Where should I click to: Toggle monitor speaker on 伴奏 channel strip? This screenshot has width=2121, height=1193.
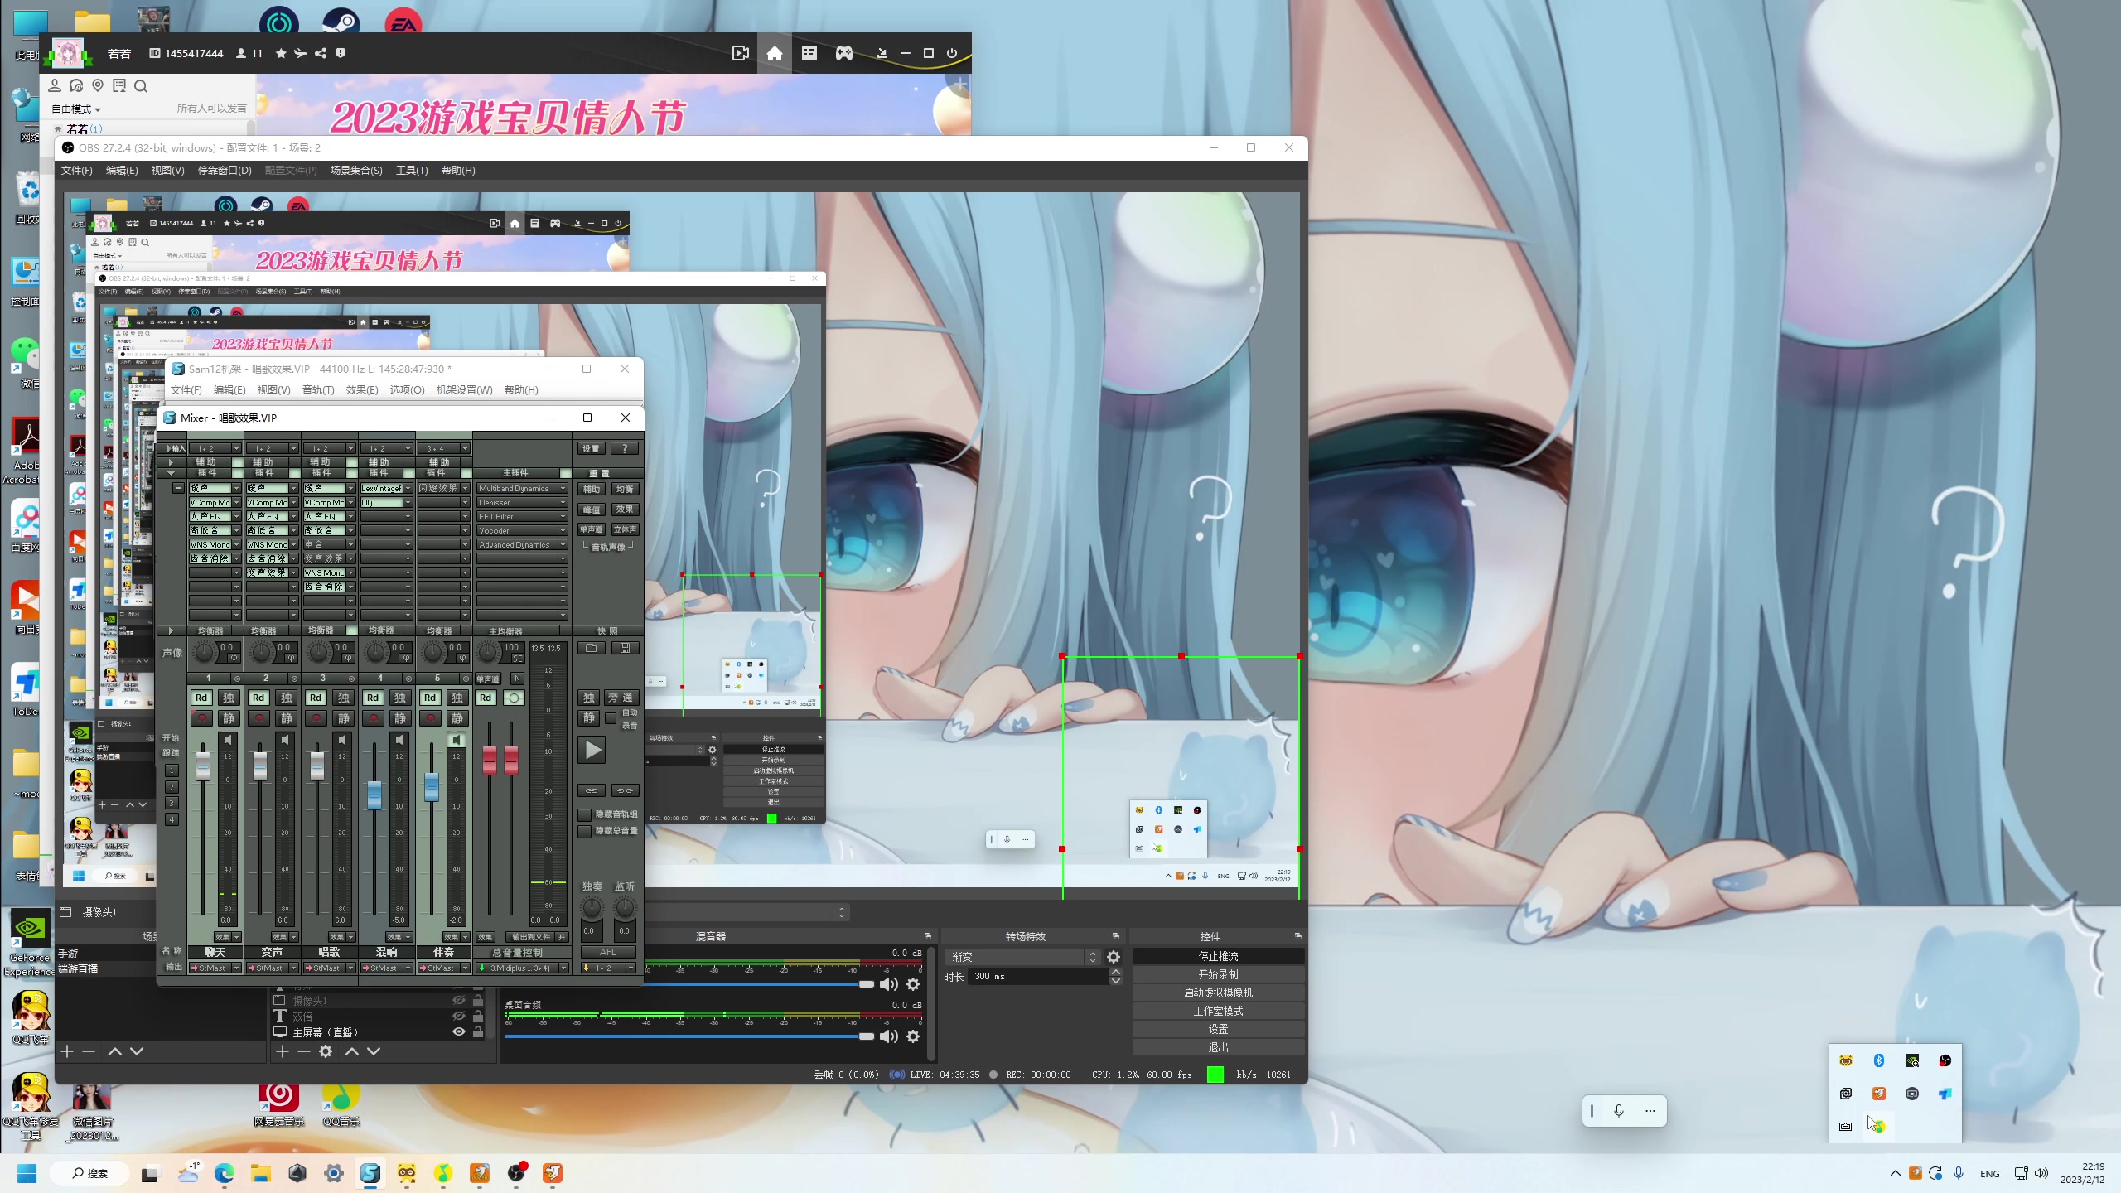457,739
